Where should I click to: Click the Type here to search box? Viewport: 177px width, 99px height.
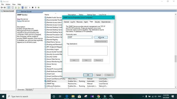coord(28,97)
